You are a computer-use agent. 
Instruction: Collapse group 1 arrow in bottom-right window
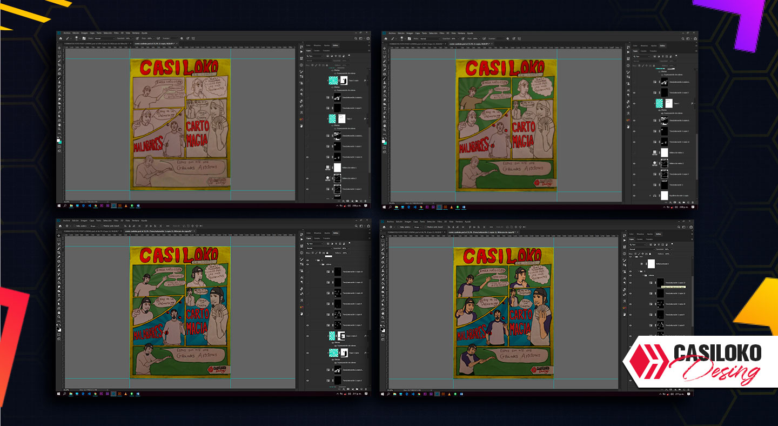pyautogui.click(x=639, y=271)
